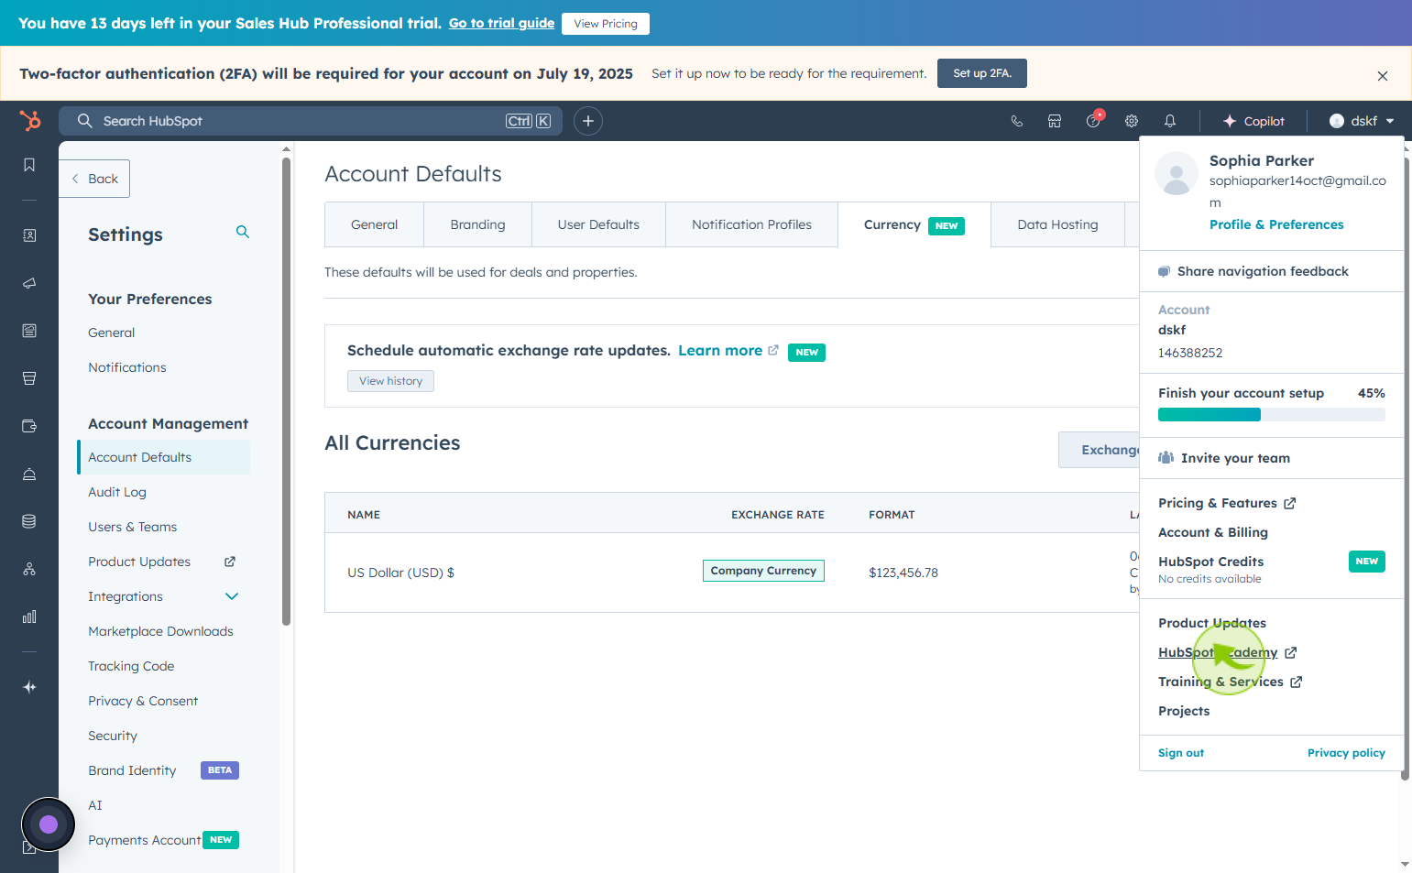Open Users & Teams settings page

click(x=133, y=527)
